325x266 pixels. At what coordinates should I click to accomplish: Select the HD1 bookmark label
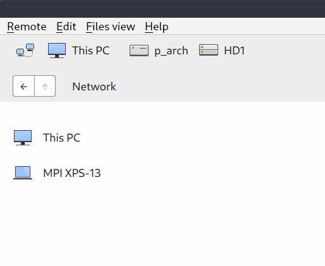tap(234, 51)
